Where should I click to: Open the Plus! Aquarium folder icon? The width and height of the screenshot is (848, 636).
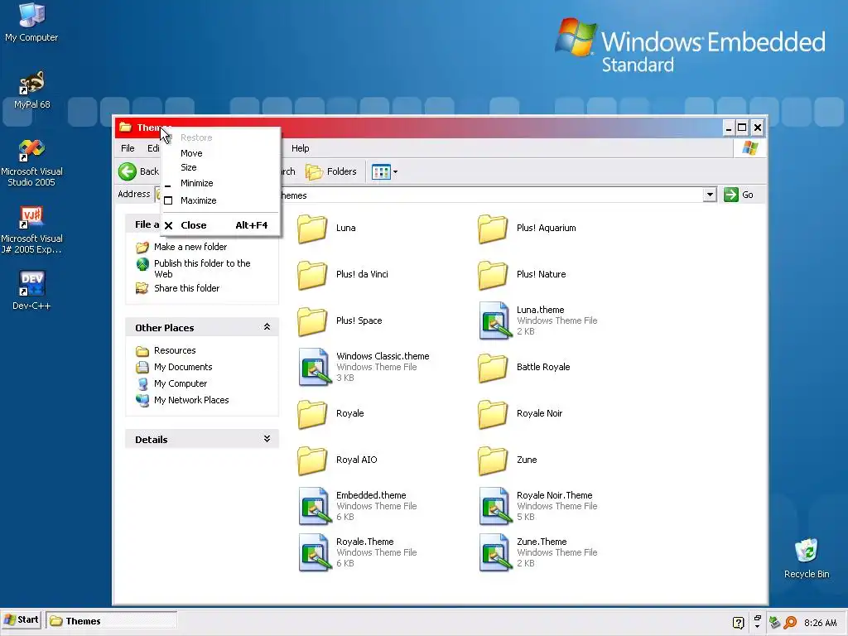click(x=493, y=229)
